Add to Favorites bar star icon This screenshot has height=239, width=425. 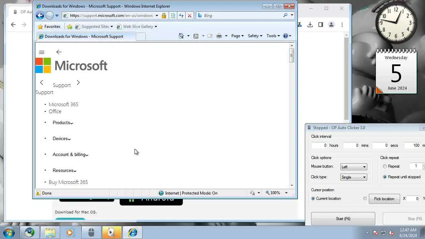coord(69,27)
